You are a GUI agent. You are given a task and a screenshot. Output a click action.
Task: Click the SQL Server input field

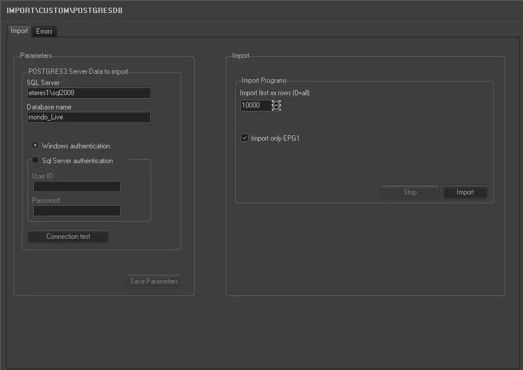89,93
